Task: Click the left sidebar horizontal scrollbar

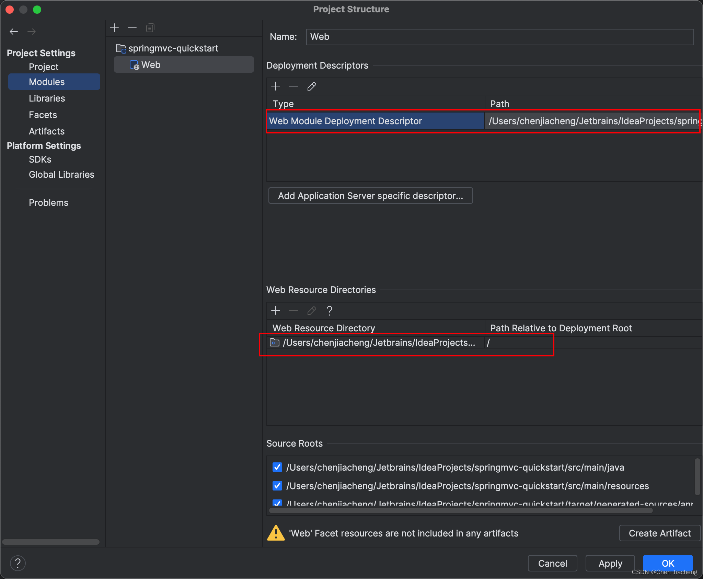Action: [x=51, y=542]
